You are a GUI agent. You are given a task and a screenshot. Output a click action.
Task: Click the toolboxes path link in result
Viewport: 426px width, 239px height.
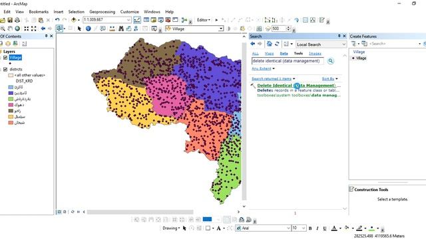click(x=299, y=95)
